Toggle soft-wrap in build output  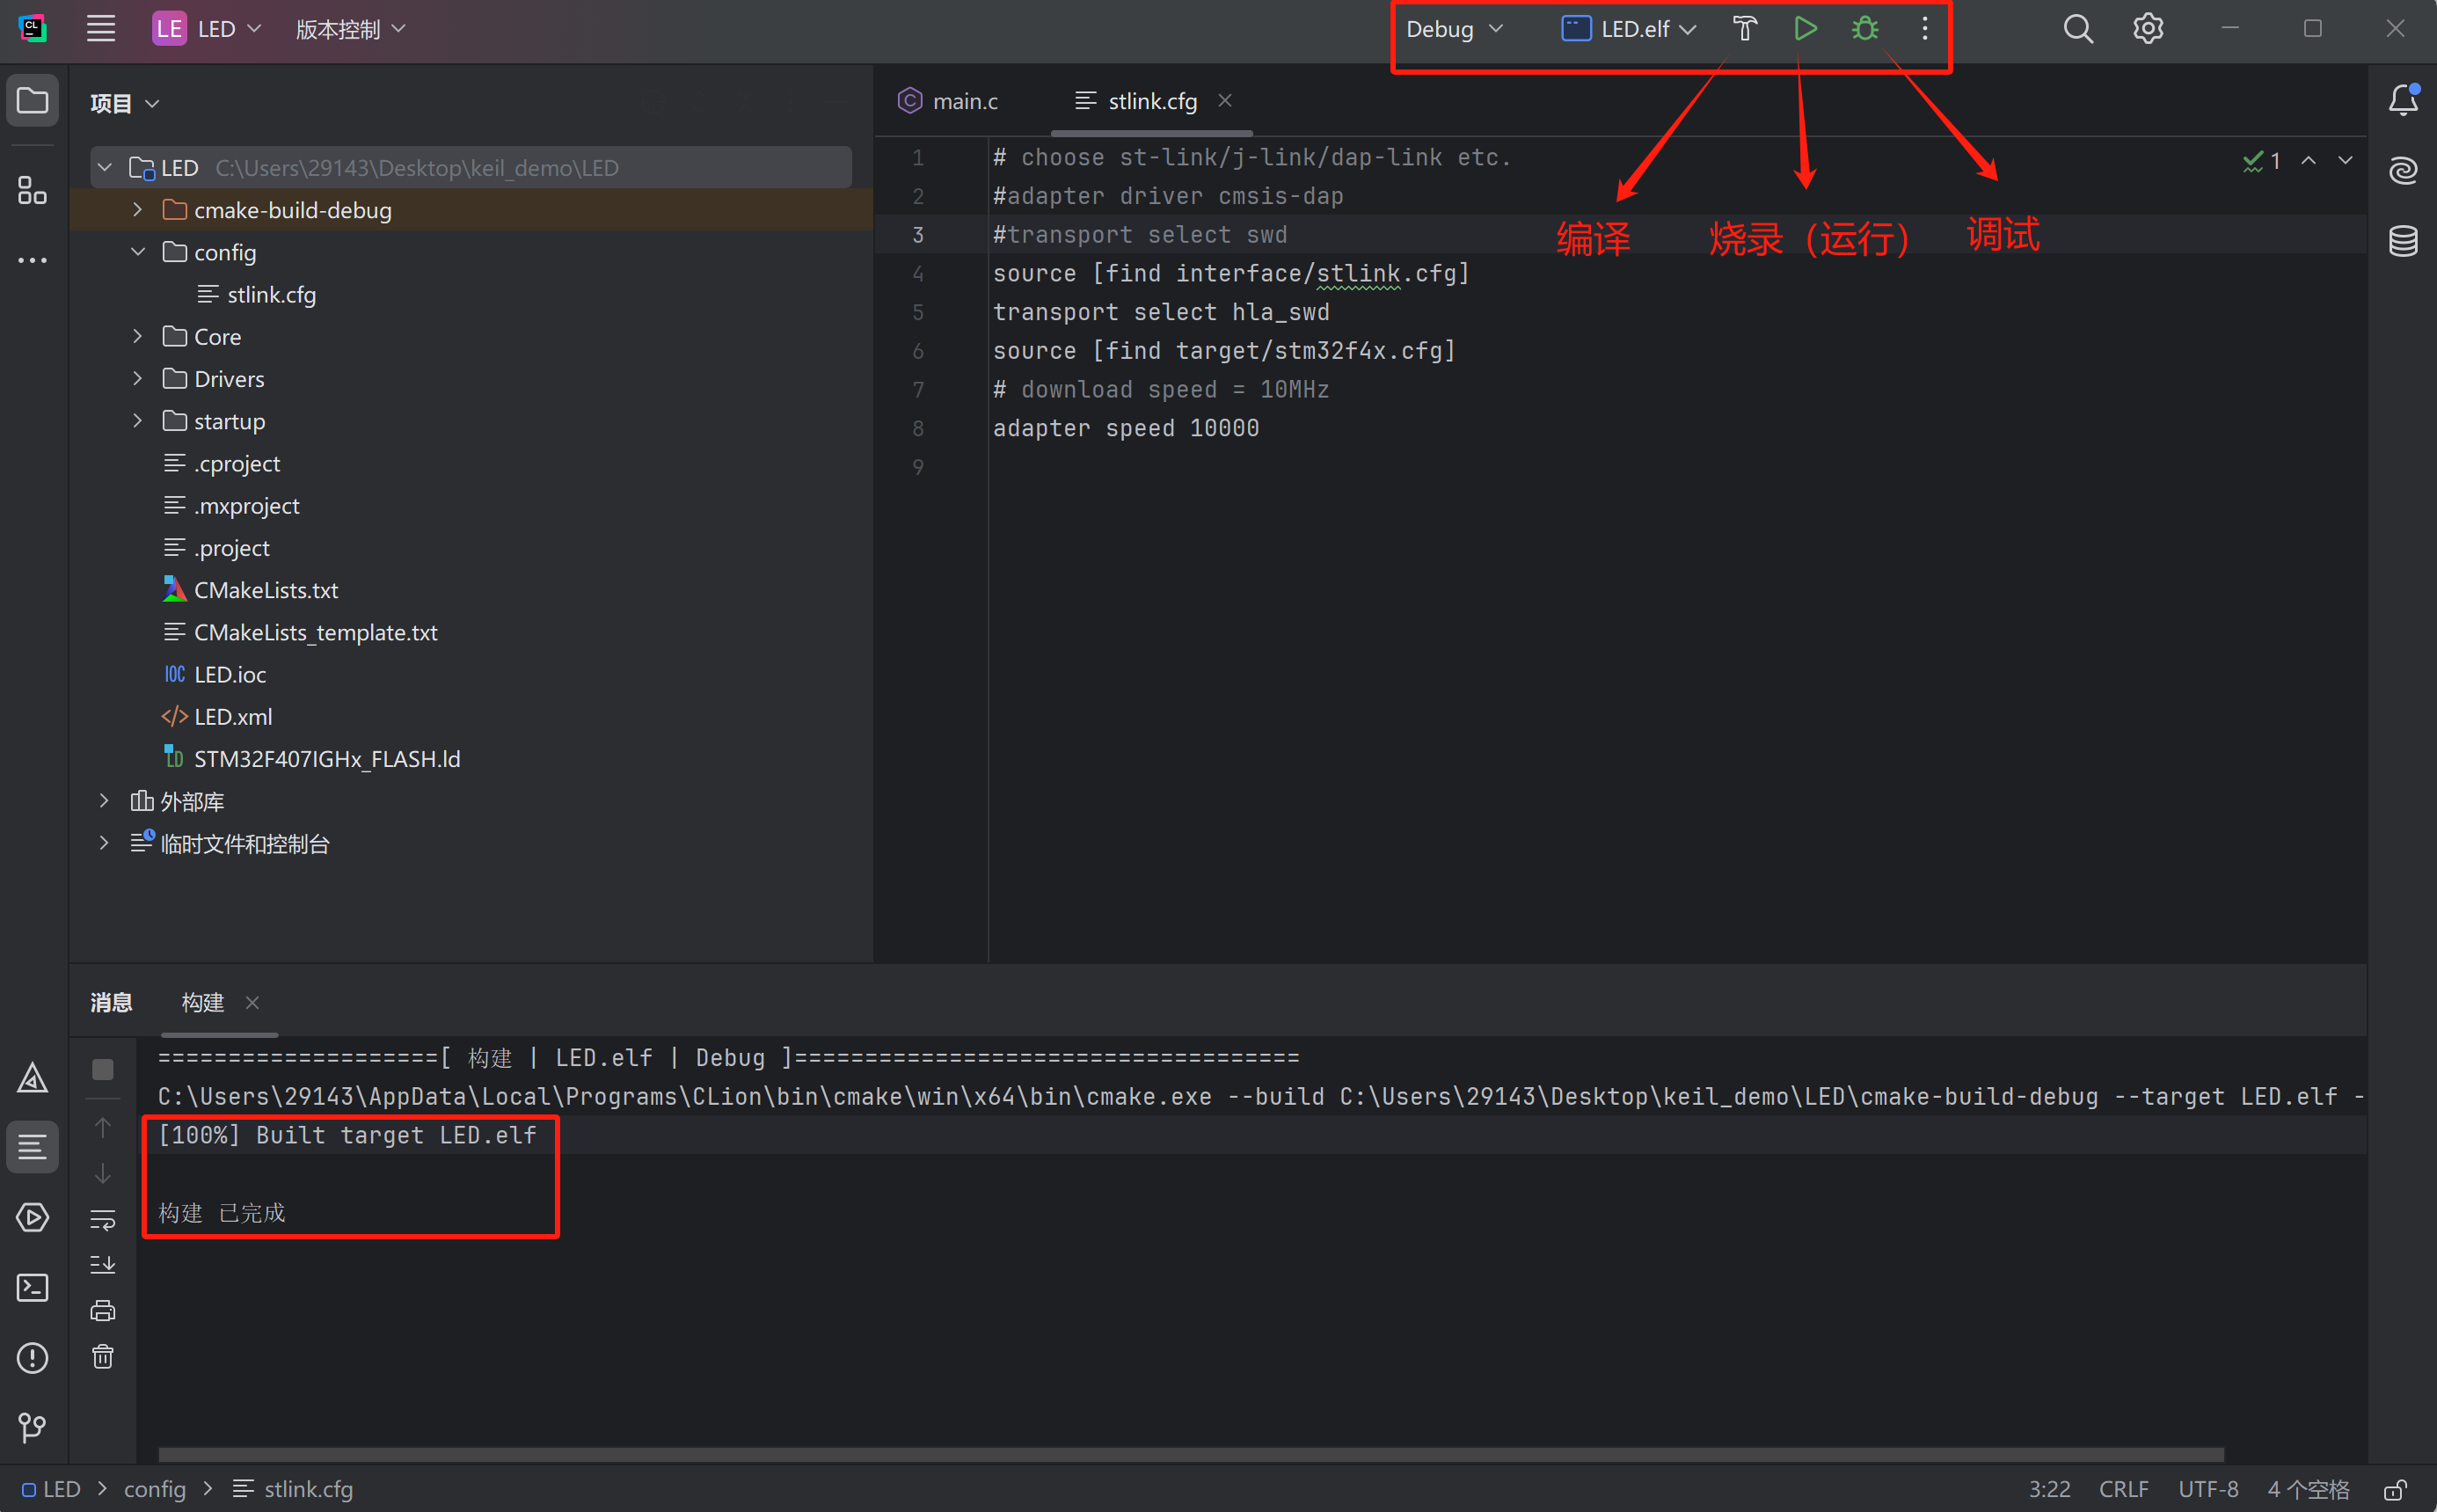[103, 1220]
